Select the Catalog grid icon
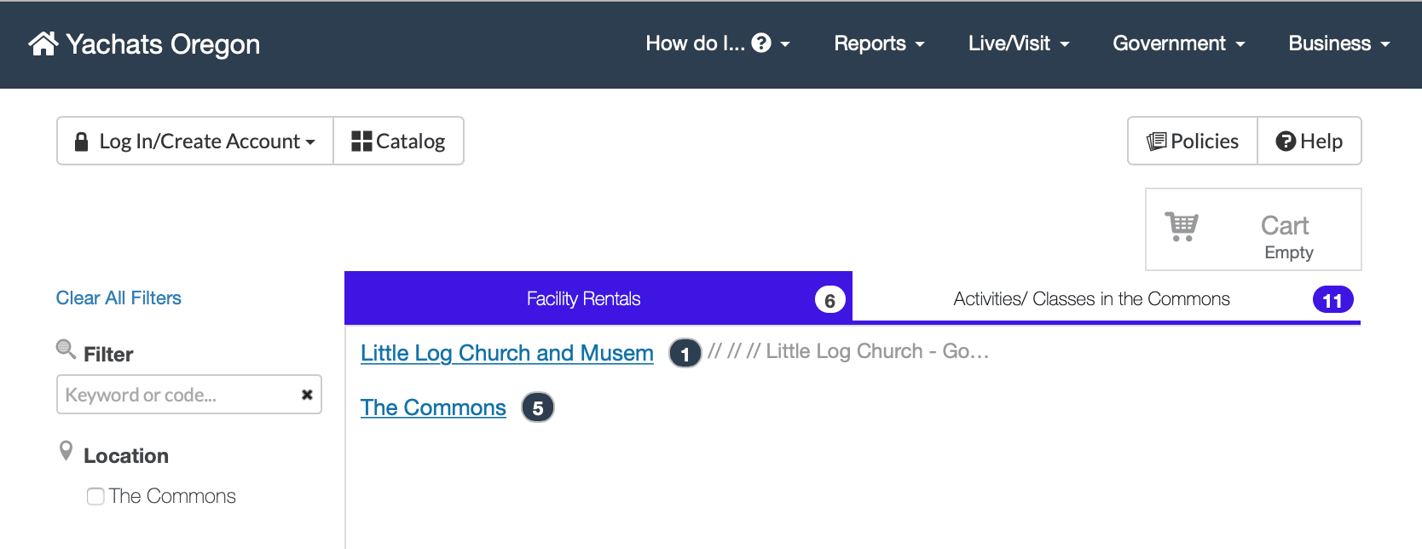 tap(362, 140)
